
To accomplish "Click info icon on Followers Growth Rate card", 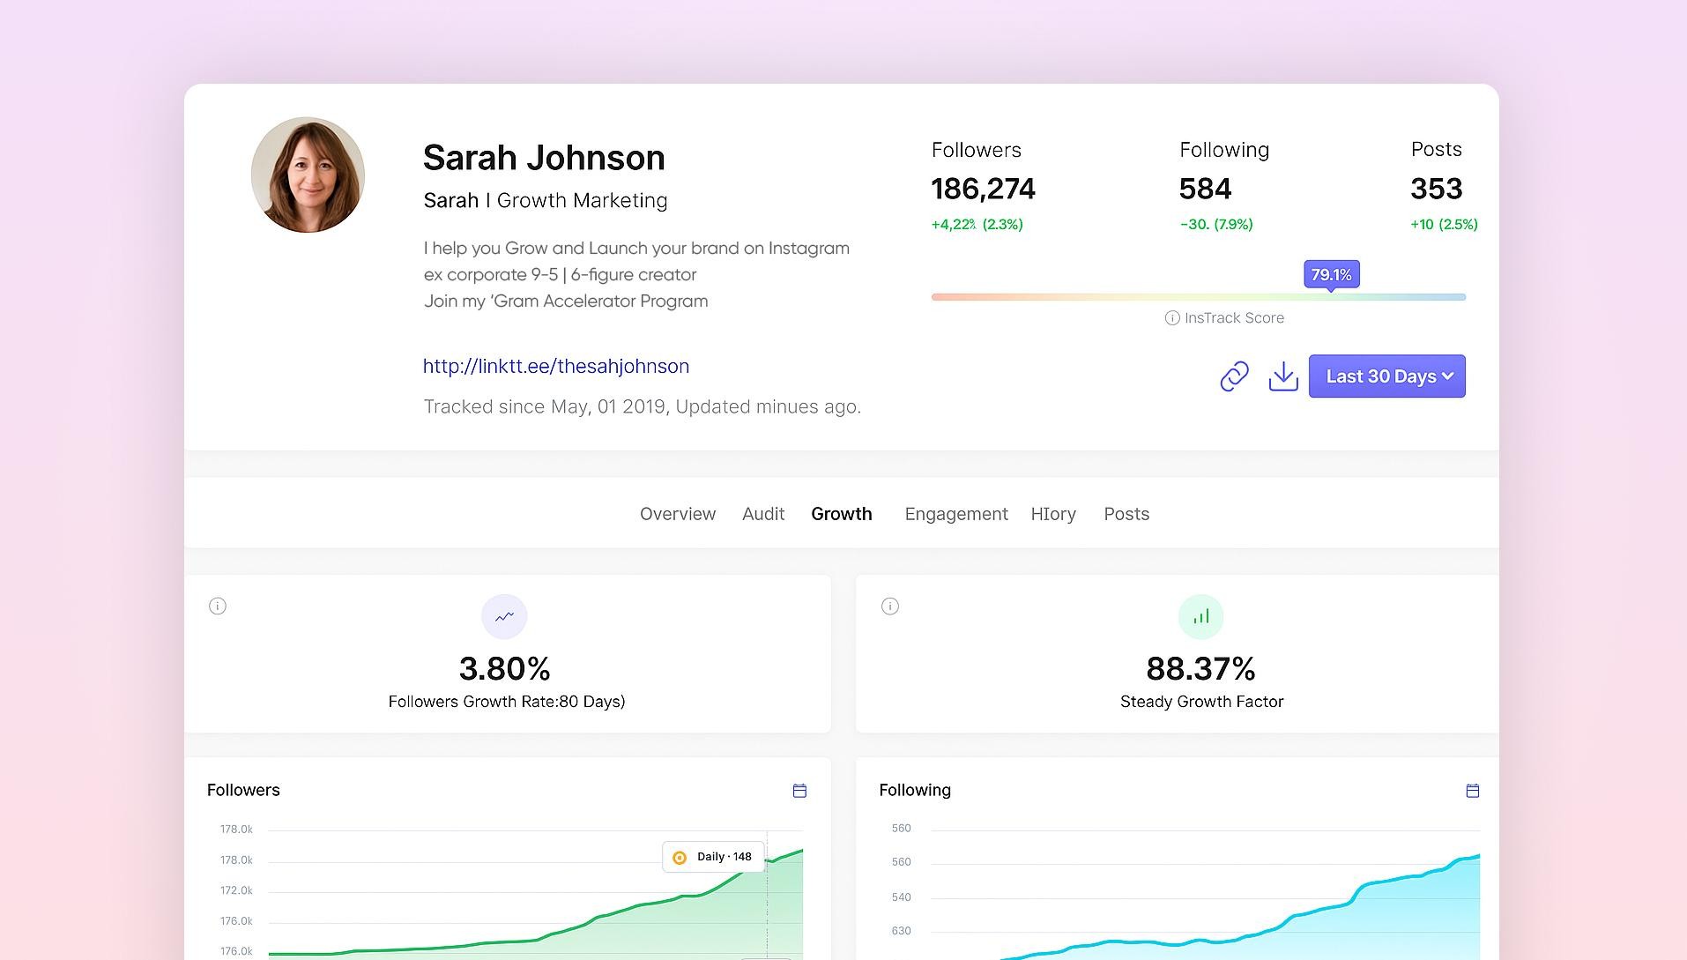I will (218, 606).
